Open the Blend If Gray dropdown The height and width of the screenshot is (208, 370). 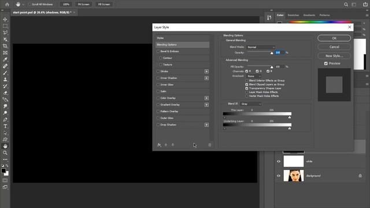click(251, 104)
